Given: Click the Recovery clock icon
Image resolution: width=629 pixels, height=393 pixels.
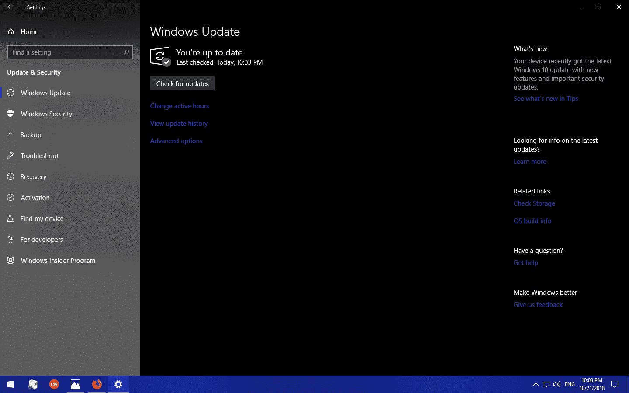Looking at the screenshot, I should tap(10, 176).
